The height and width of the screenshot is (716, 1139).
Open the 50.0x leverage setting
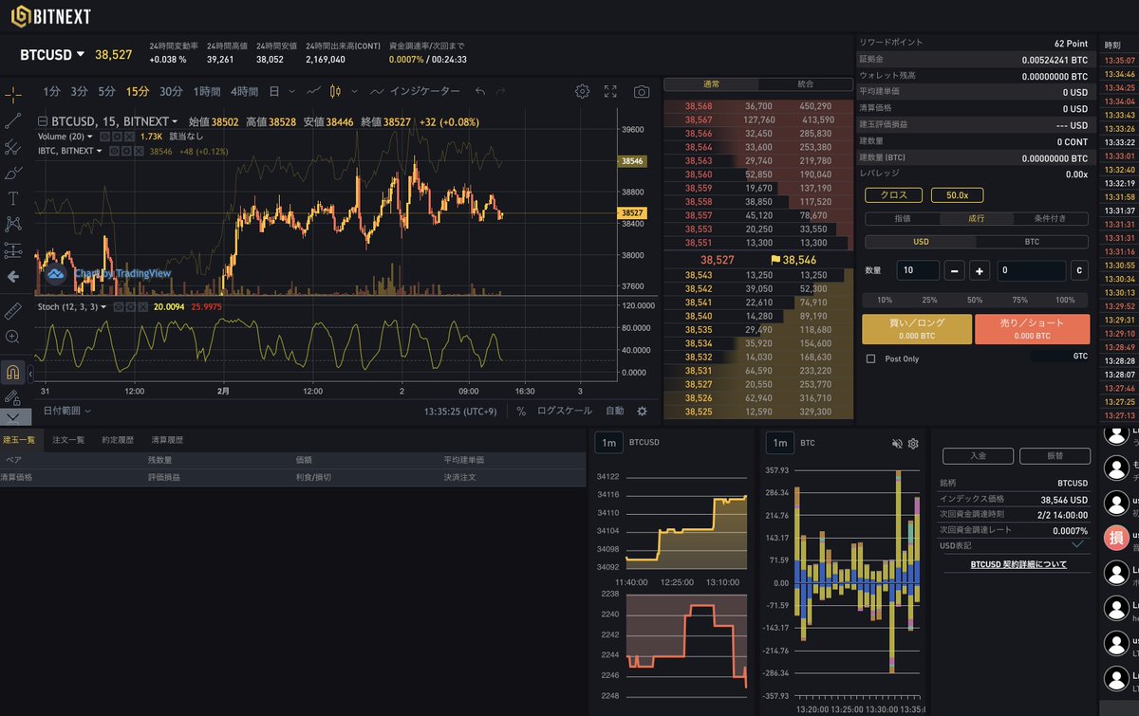[x=957, y=195]
